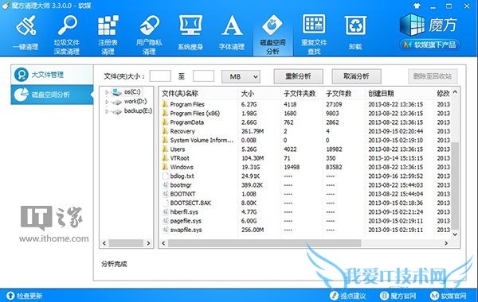Screen dimensions: 478x302
Task: Click the file list vertical scrollbar thumb
Action: [455, 185]
